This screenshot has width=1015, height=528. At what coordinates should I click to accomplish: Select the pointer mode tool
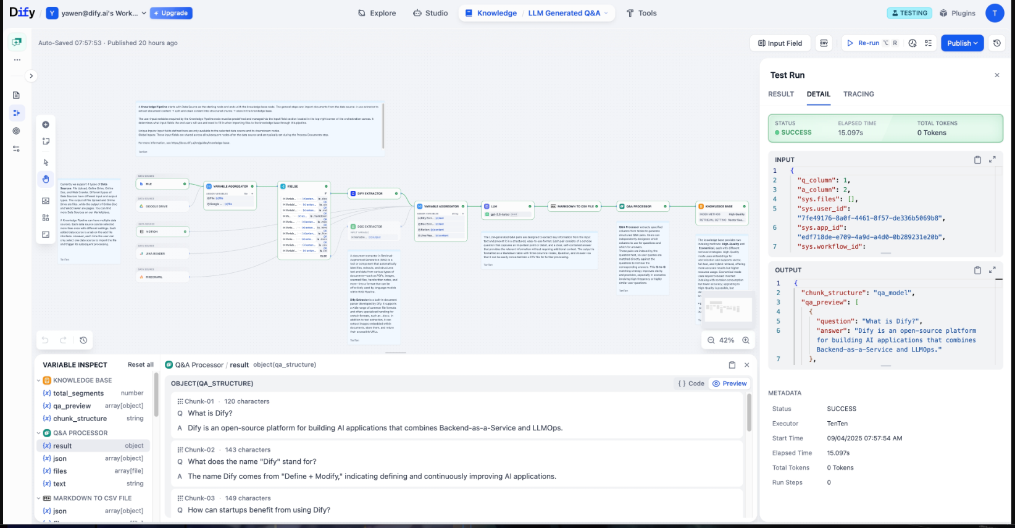[x=46, y=162]
